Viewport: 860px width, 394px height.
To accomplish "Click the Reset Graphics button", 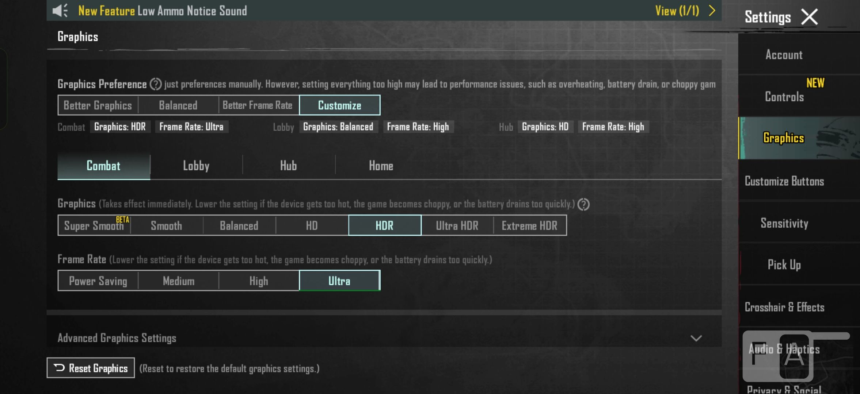I will coord(91,368).
